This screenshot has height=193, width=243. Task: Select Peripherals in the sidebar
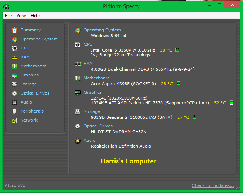(x=32, y=111)
